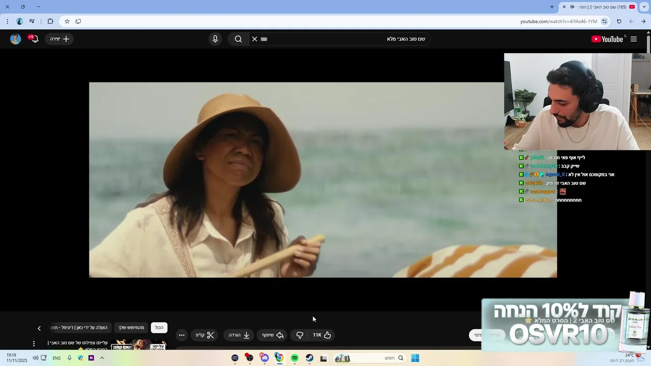Show hidden system tray icons
This screenshot has height=366, width=651.
tap(102, 358)
